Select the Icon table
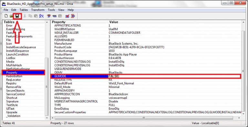248x127 pixels. click(x=9, y=44)
